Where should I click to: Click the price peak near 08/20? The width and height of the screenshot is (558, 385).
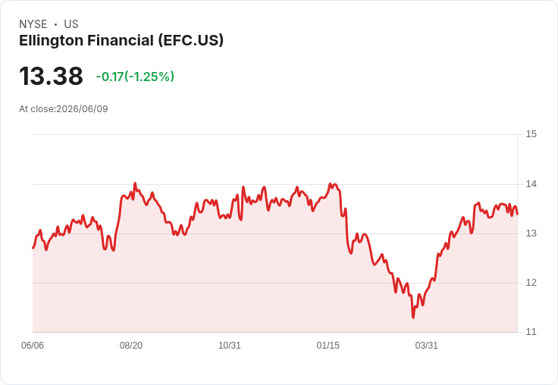[135, 183]
